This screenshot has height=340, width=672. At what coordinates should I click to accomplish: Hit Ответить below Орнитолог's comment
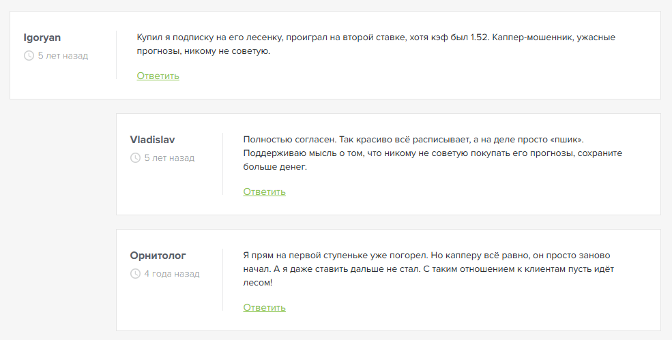point(264,307)
